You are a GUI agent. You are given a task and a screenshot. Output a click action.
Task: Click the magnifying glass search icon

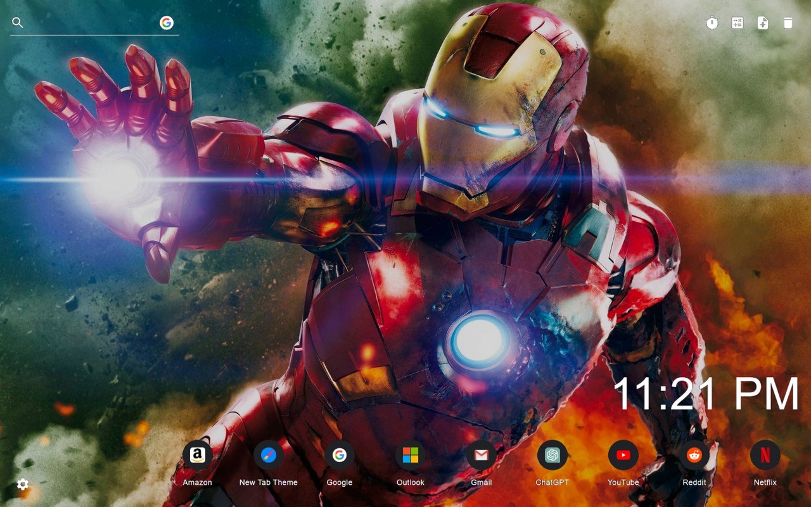pos(18,23)
